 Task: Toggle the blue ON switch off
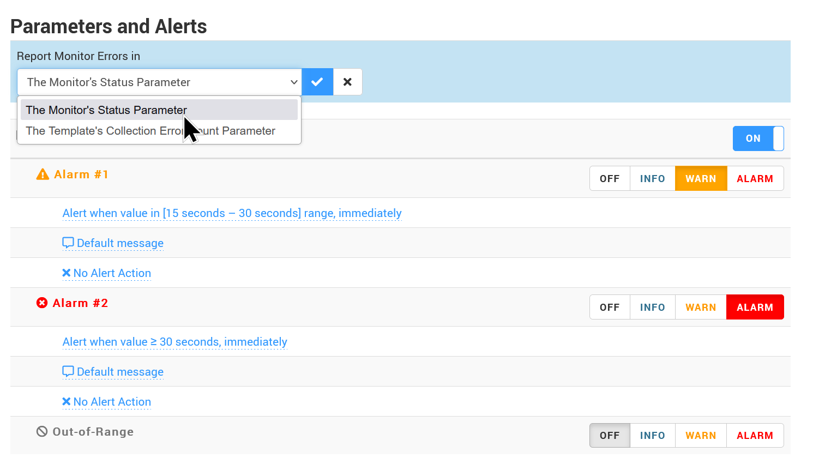[x=758, y=138]
